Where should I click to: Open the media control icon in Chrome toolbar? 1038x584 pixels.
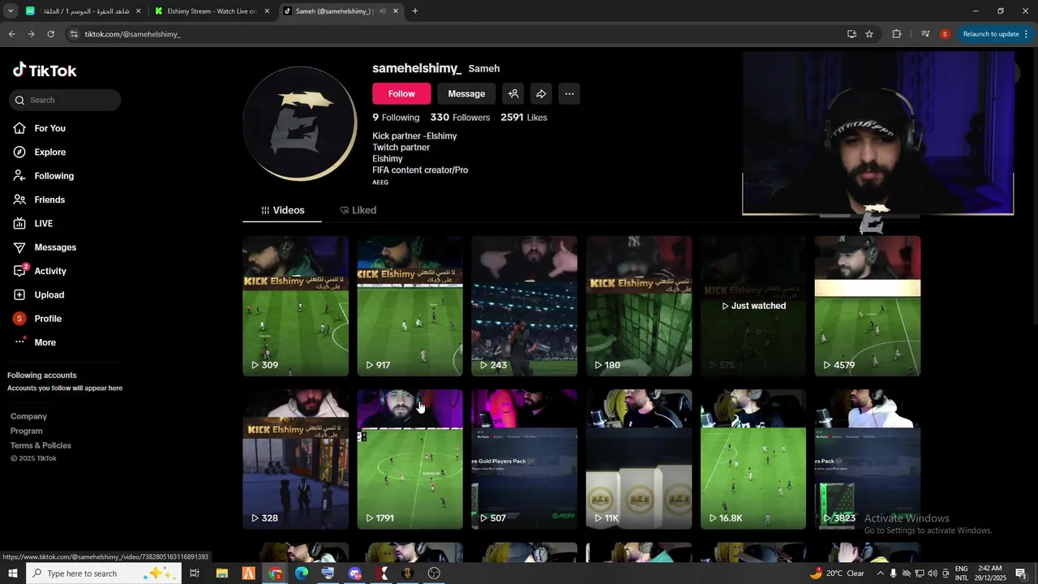[925, 34]
